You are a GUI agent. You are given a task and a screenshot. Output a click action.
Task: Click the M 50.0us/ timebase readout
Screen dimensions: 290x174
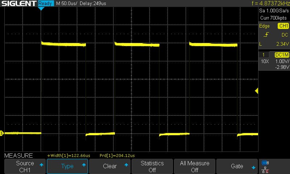[67, 4]
